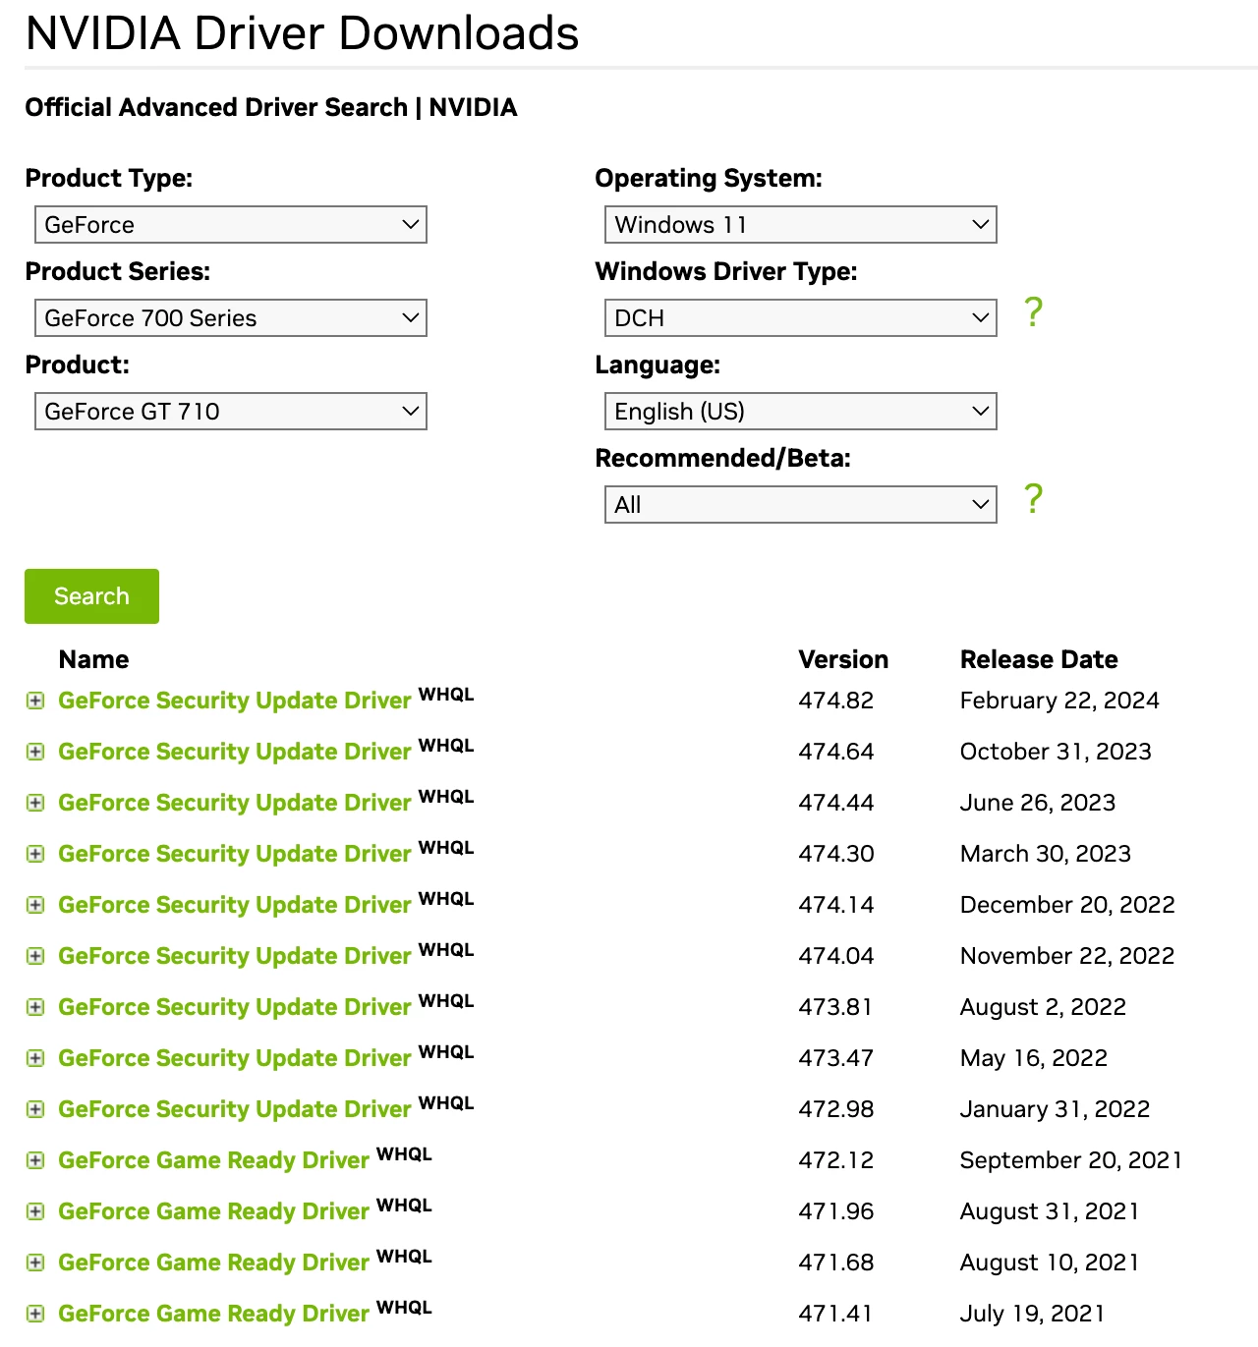Click the help icon beside Windows Driver Type
Viewport: 1258px width, 1347px height.
coord(1033,312)
